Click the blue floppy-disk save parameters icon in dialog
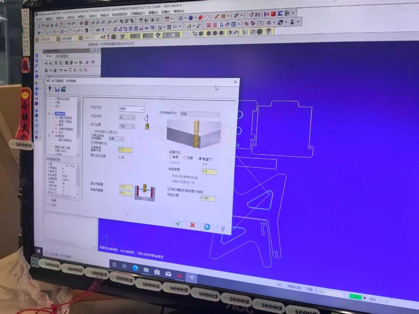The image size is (419, 314). point(57,89)
